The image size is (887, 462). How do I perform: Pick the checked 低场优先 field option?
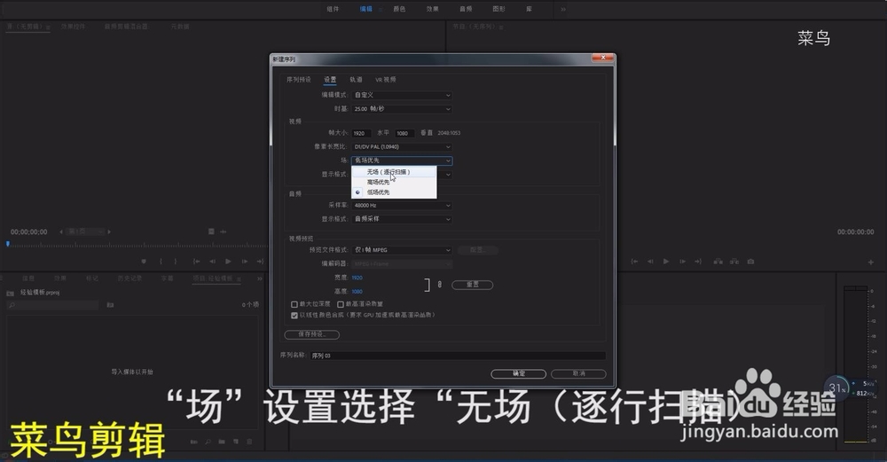[395, 192]
